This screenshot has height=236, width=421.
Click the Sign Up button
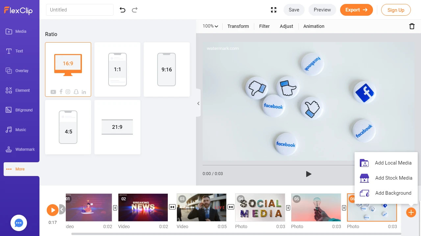[396, 10]
